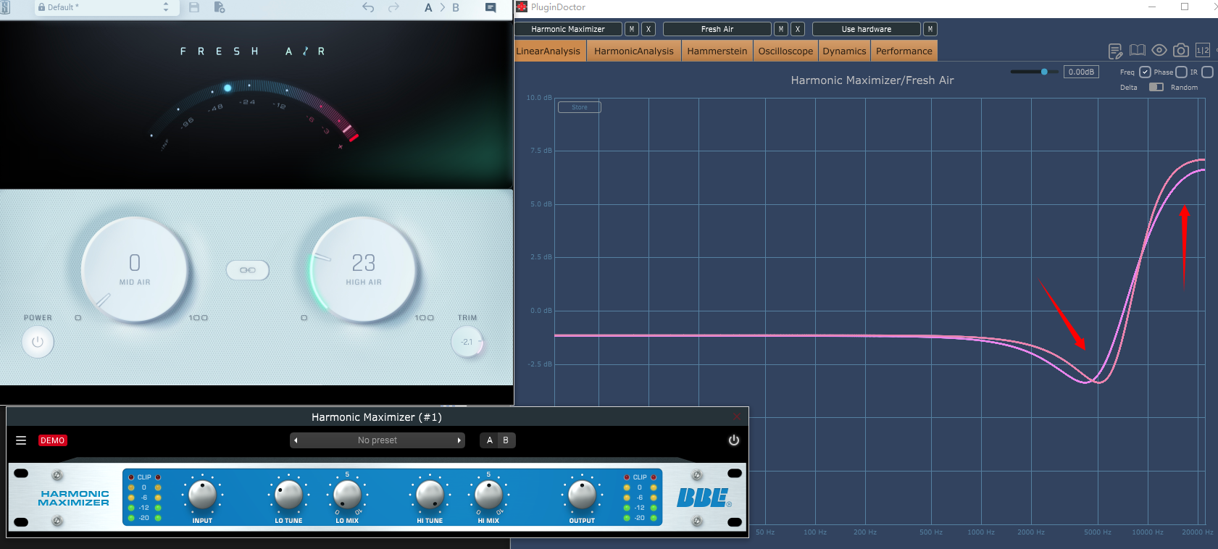Open the Oscilloscope tab
This screenshot has width=1218, height=549.
coord(785,51)
